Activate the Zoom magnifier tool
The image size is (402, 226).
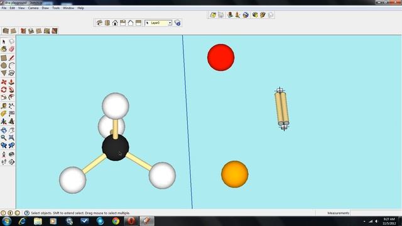coord(4,138)
